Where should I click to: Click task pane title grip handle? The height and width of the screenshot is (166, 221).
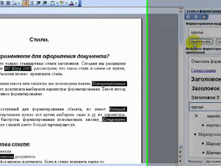pos(185,11)
